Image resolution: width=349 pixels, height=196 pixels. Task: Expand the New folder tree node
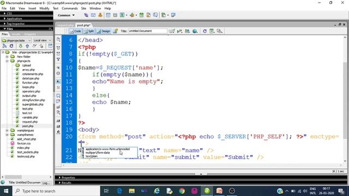click(x=7, y=57)
